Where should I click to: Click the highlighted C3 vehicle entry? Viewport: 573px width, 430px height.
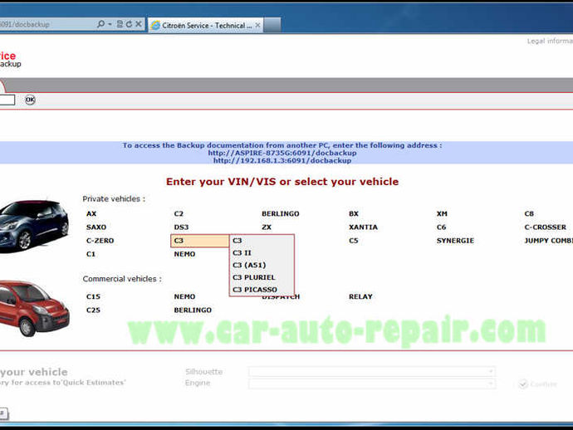[x=200, y=241]
